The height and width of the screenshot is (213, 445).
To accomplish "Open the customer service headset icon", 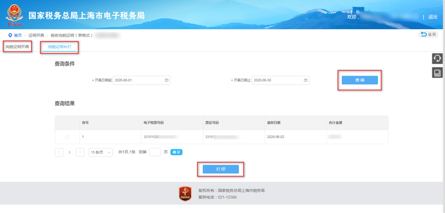I will point(437,58).
